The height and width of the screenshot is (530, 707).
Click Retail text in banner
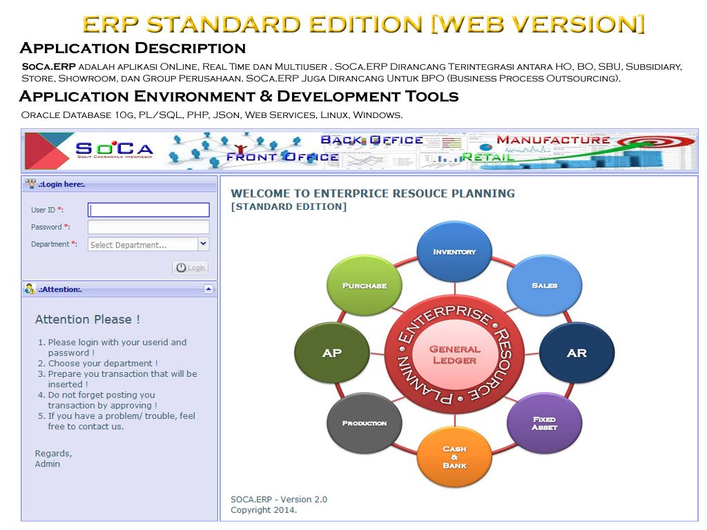point(488,157)
